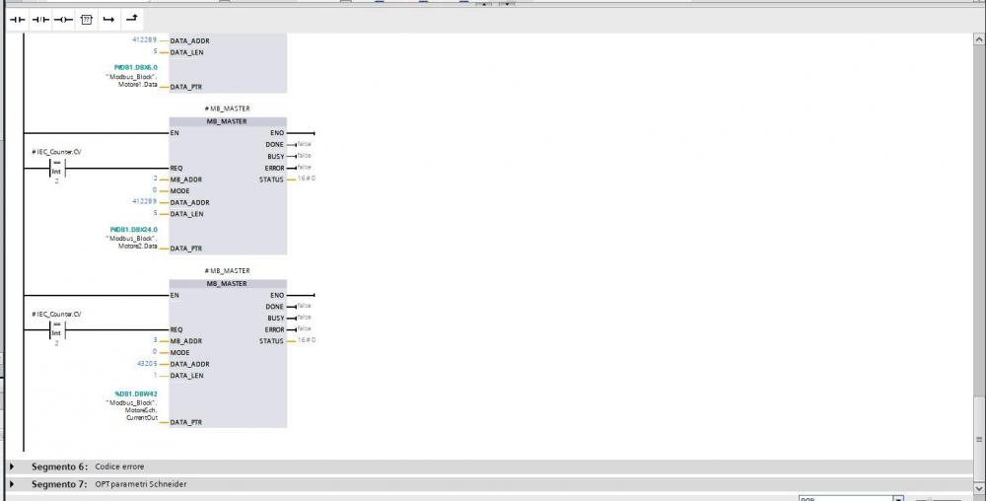Select the %DB1.DBW42 address

tap(136, 394)
